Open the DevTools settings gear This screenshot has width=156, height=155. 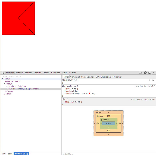point(145,73)
